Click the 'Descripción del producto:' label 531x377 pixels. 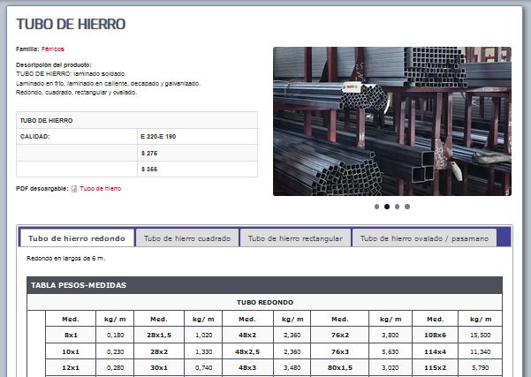(x=54, y=65)
